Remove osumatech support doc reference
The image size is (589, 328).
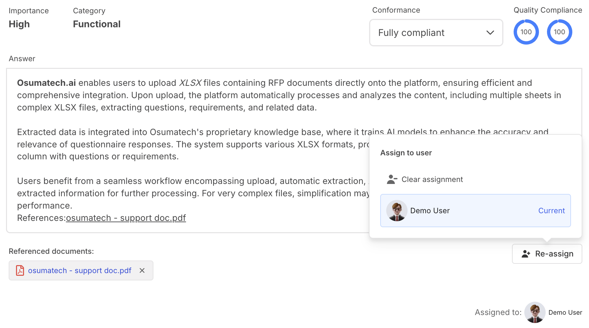tap(142, 270)
